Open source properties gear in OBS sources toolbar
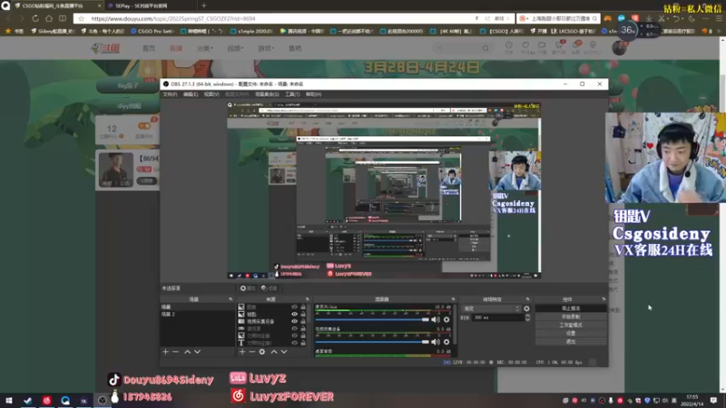This screenshot has height=408, width=726. (262, 352)
